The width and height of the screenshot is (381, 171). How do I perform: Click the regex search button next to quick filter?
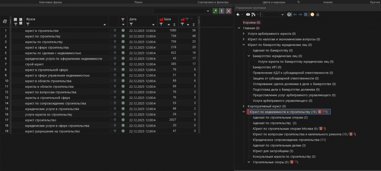tap(215, 11)
